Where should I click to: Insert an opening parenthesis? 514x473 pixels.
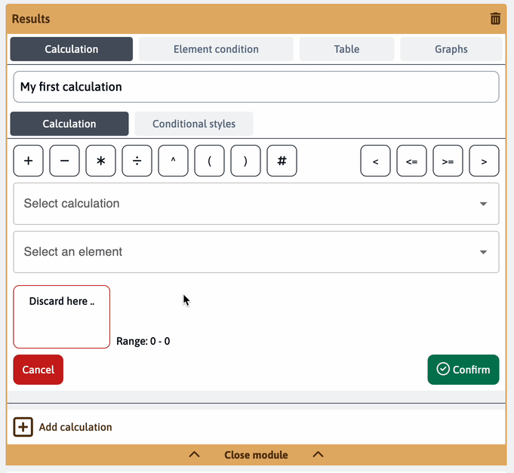click(210, 161)
